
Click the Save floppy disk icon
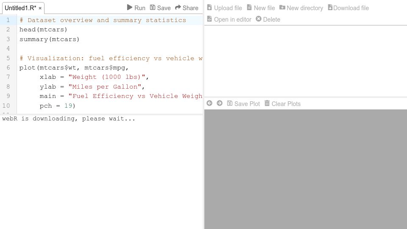pos(153,8)
